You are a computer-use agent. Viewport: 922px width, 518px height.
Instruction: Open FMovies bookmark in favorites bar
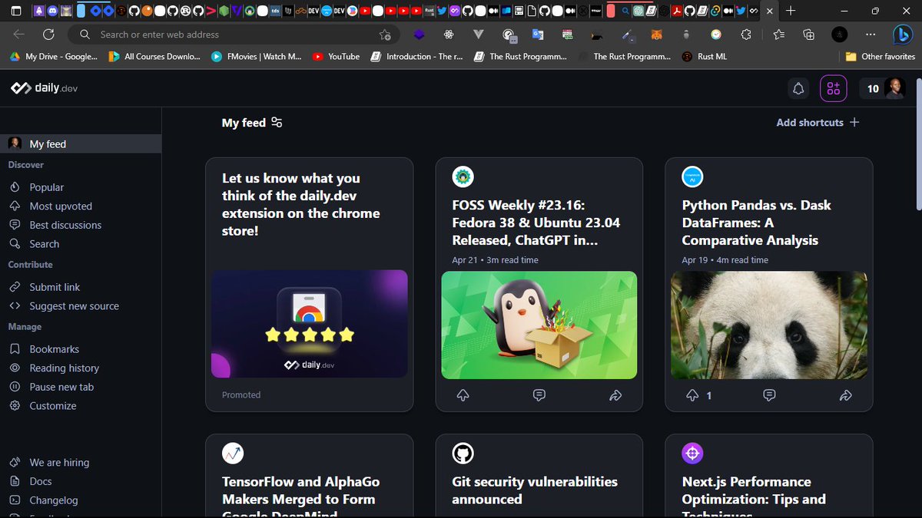click(x=257, y=56)
